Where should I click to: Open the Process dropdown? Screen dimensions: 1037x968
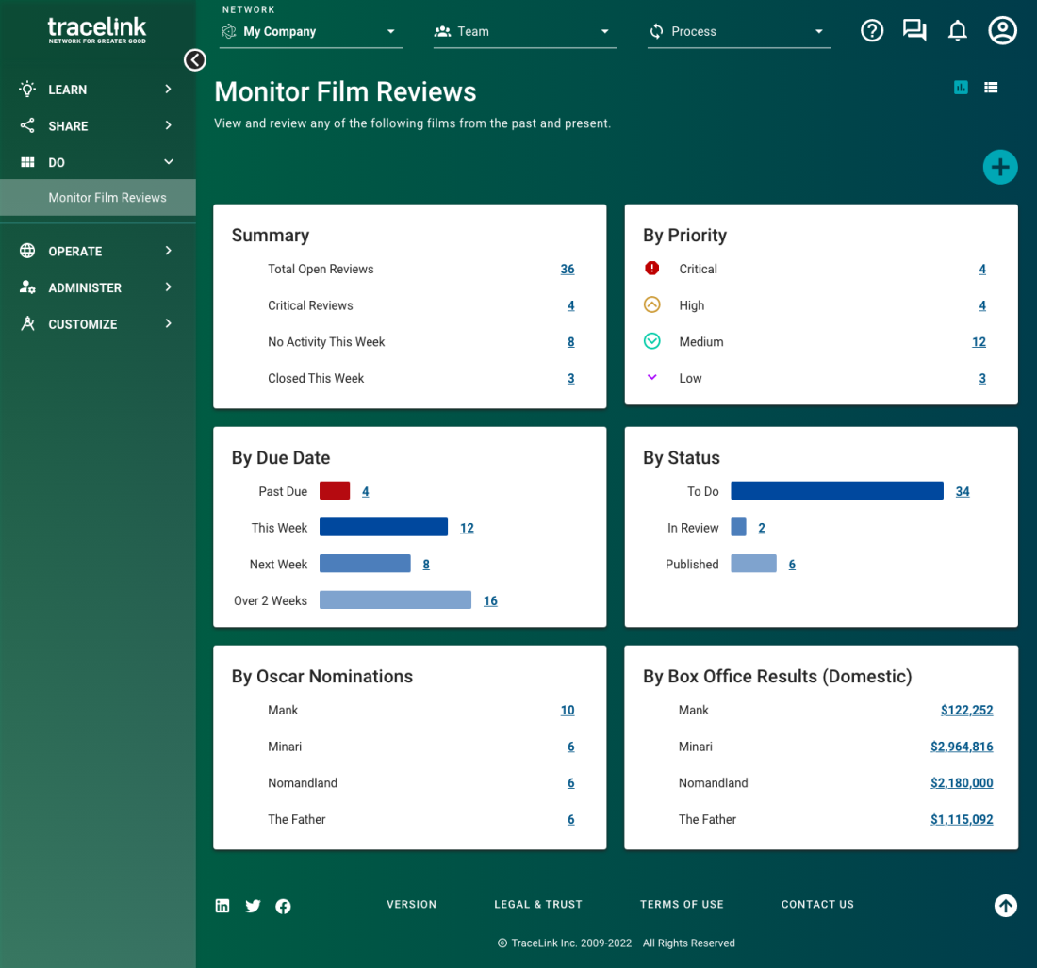[738, 32]
